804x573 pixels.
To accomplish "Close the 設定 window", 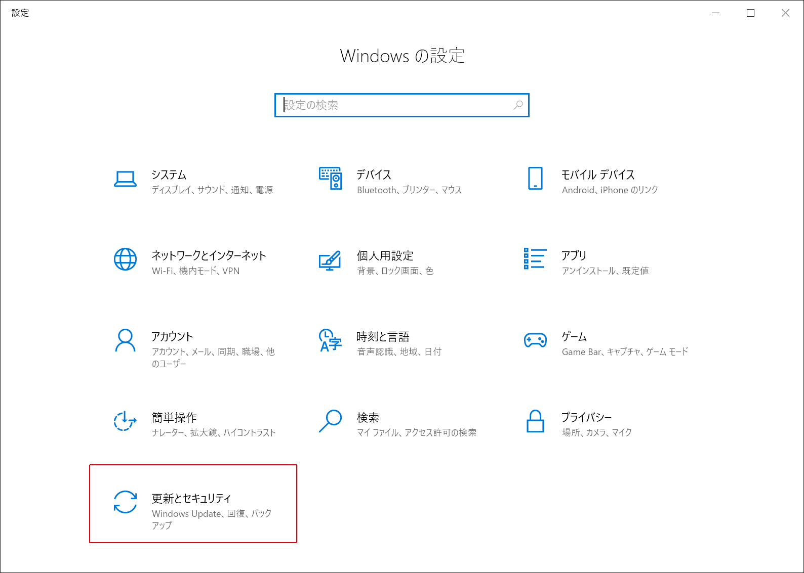I will click(785, 13).
